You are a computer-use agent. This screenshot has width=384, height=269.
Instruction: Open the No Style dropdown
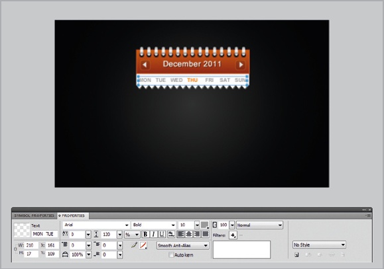(319, 245)
